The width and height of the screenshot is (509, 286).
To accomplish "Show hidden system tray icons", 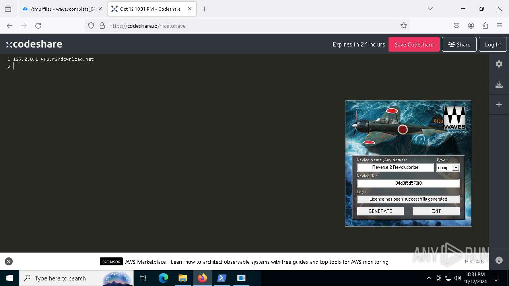I will 429,278.
